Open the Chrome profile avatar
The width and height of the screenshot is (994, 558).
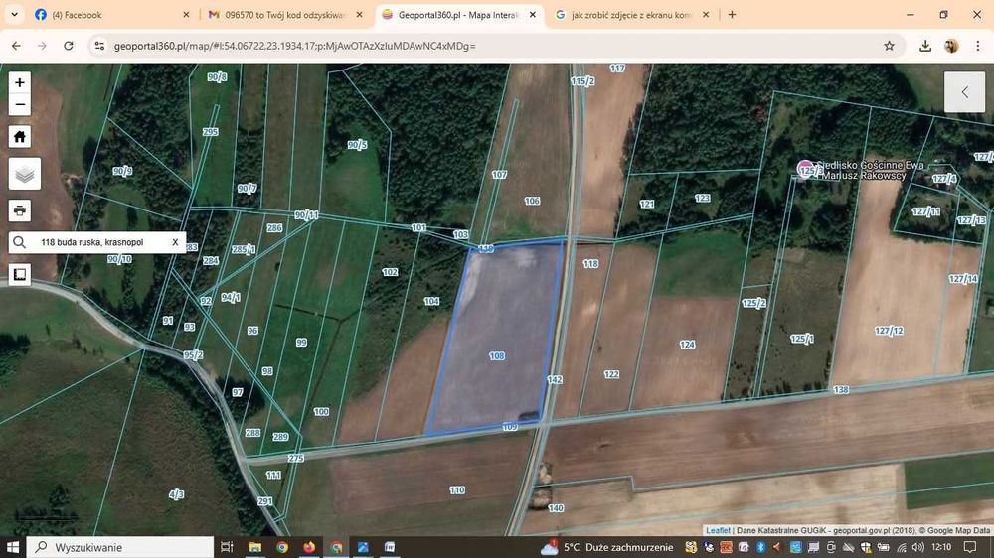tap(951, 46)
